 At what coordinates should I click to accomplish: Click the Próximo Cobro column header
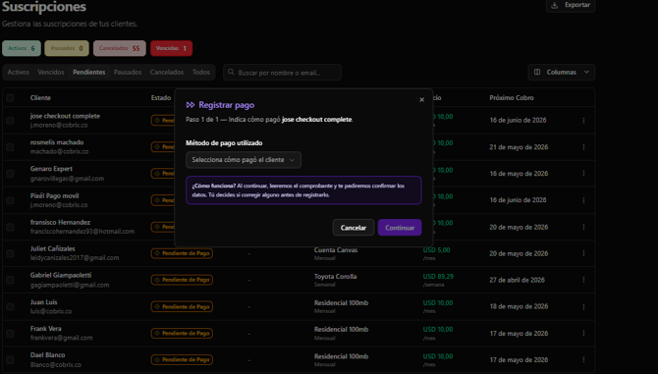point(512,98)
